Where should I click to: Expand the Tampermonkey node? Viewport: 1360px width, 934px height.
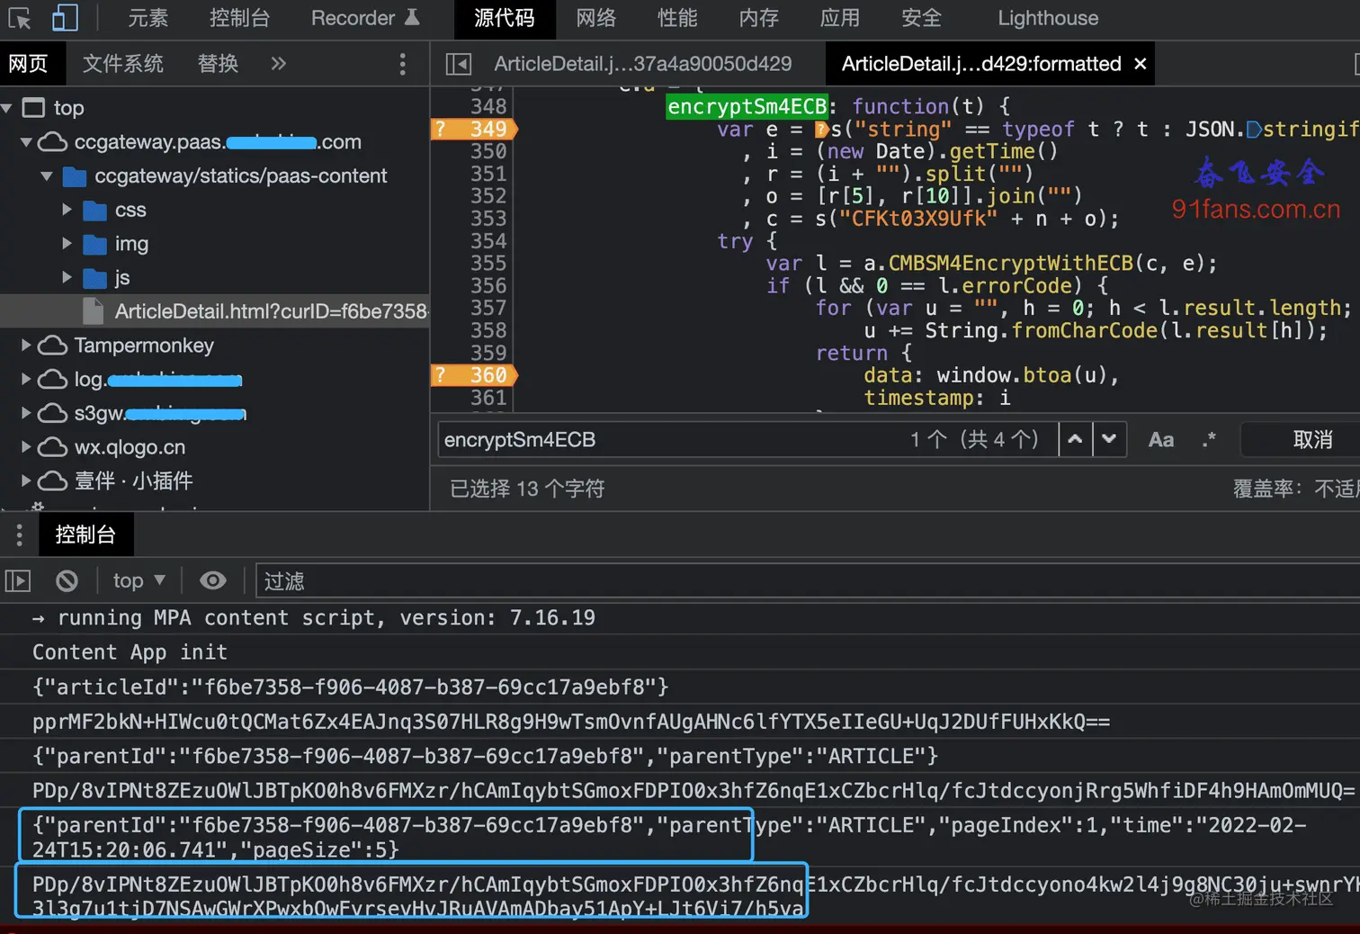[26, 346]
